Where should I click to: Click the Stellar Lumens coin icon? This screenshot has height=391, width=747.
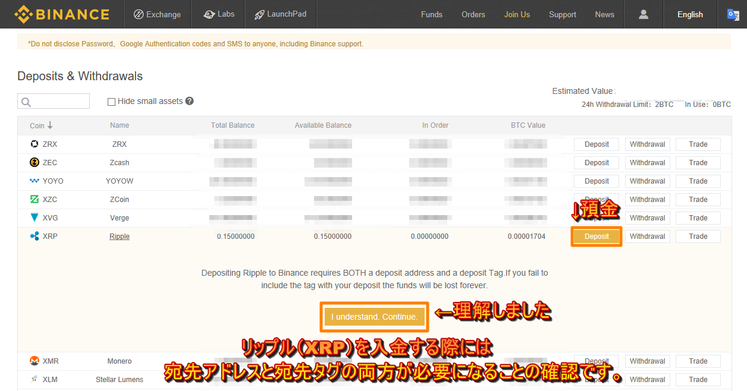[34, 379]
